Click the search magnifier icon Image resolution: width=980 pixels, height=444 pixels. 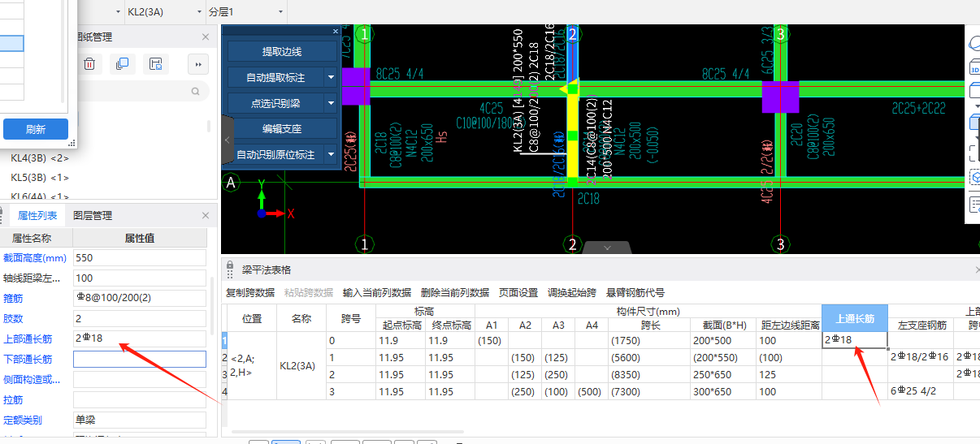tap(196, 93)
